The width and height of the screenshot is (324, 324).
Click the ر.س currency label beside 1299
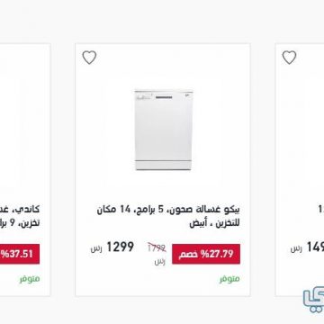96,248
